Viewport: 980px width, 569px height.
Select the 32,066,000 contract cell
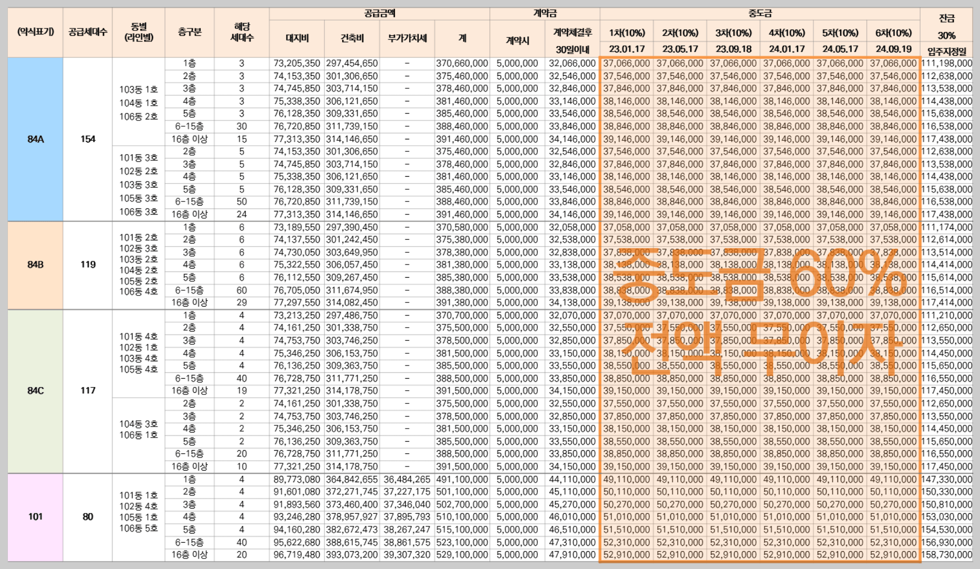click(x=572, y=64)
